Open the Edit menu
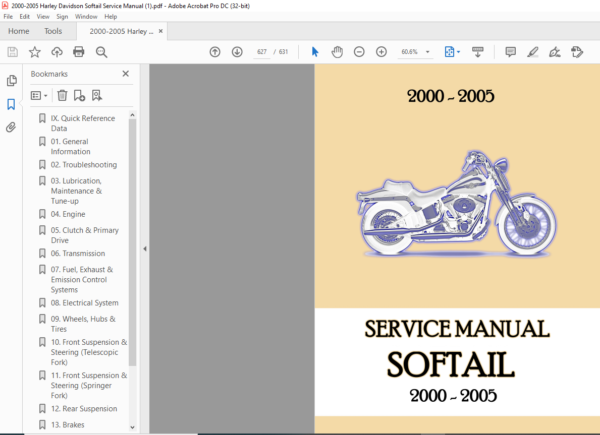This screenshot has height=435, width=600. click(25, 17)
